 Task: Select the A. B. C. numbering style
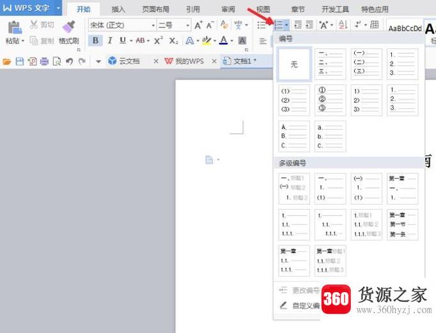point(294,136)
